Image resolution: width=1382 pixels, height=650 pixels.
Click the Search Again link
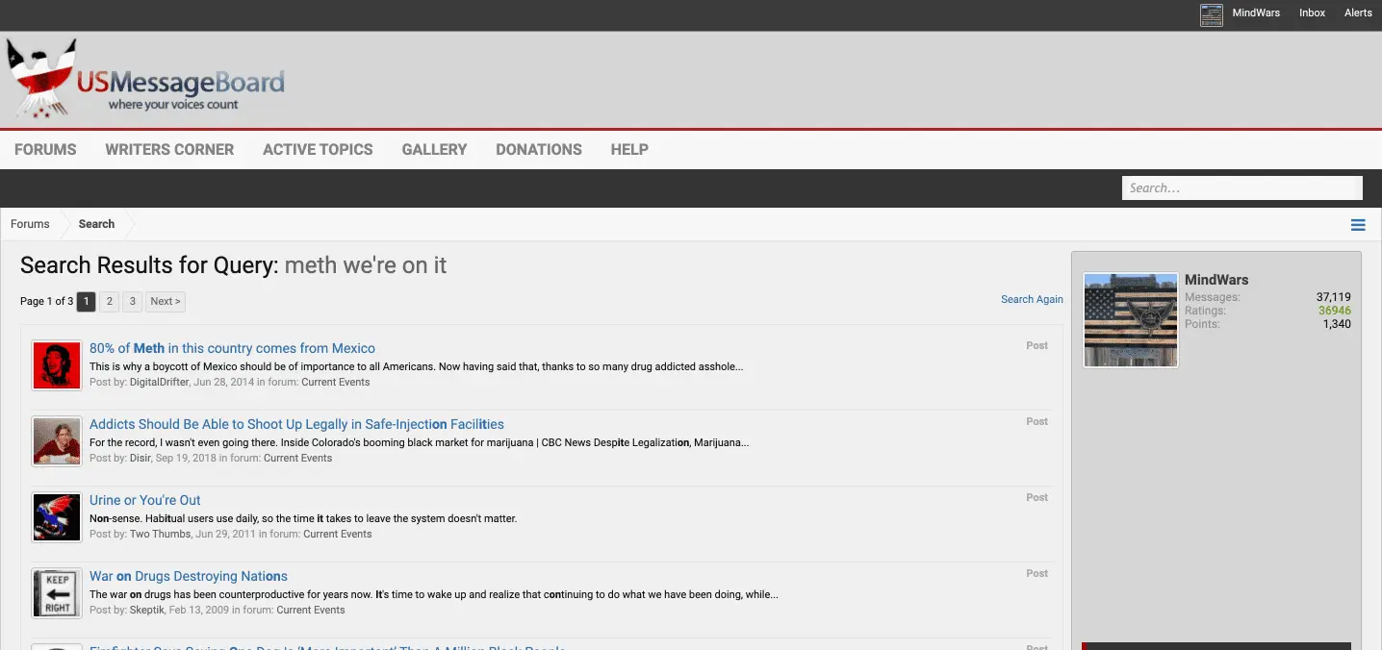[1032, 299]
